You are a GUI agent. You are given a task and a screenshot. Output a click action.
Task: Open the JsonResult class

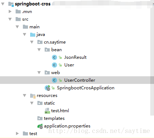pos(76,57)
